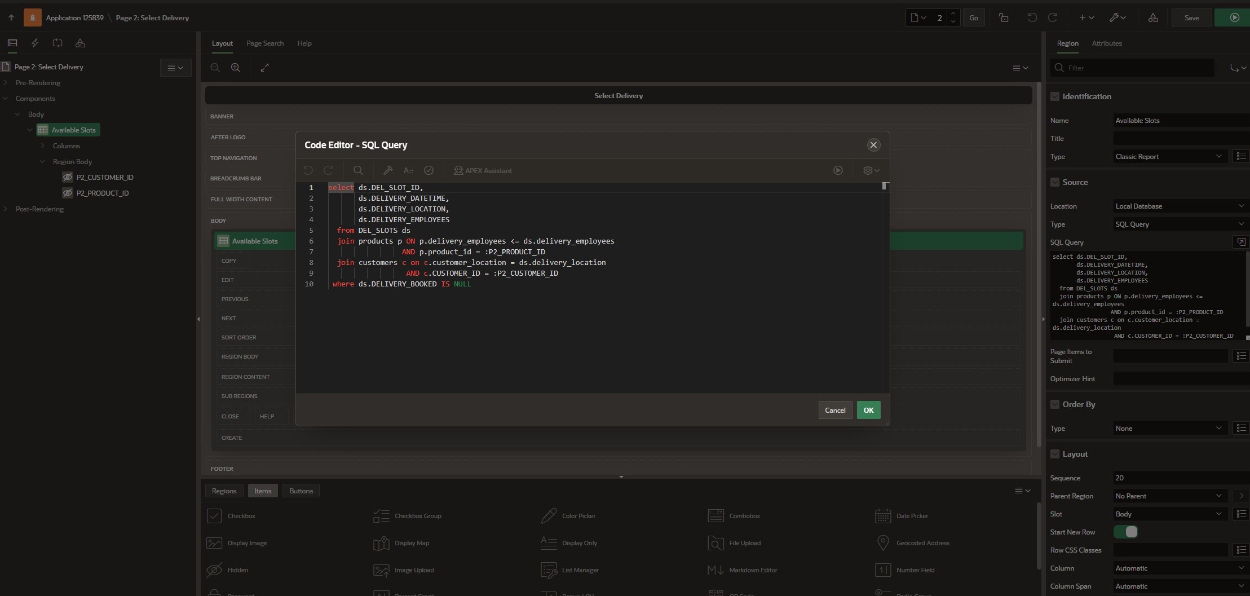Click redo in the Code Editor toolbar
This screenshot has width=1250, height=596.
pyautogui.click(x=328, y=170)
